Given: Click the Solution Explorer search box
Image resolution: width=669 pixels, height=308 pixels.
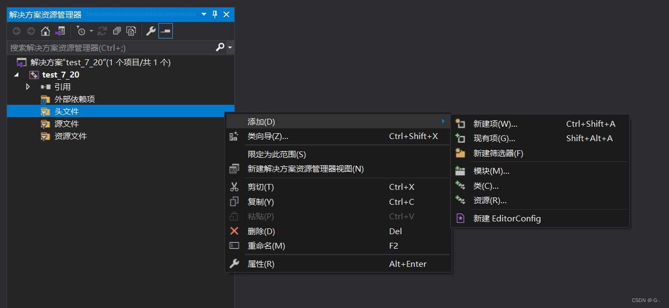Looking at the screenshot, I should pos(112,48).
